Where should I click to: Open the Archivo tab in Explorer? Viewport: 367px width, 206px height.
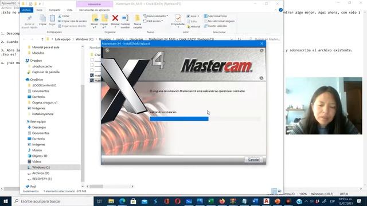pos(26,10)
